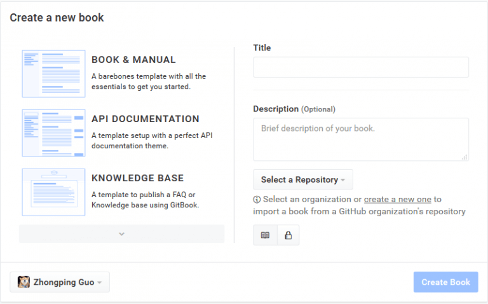Select the public book icon toggle
Screen dimensions: 488x304
[265, 235]
